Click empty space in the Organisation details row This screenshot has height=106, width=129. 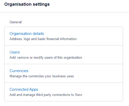point(100,36)
